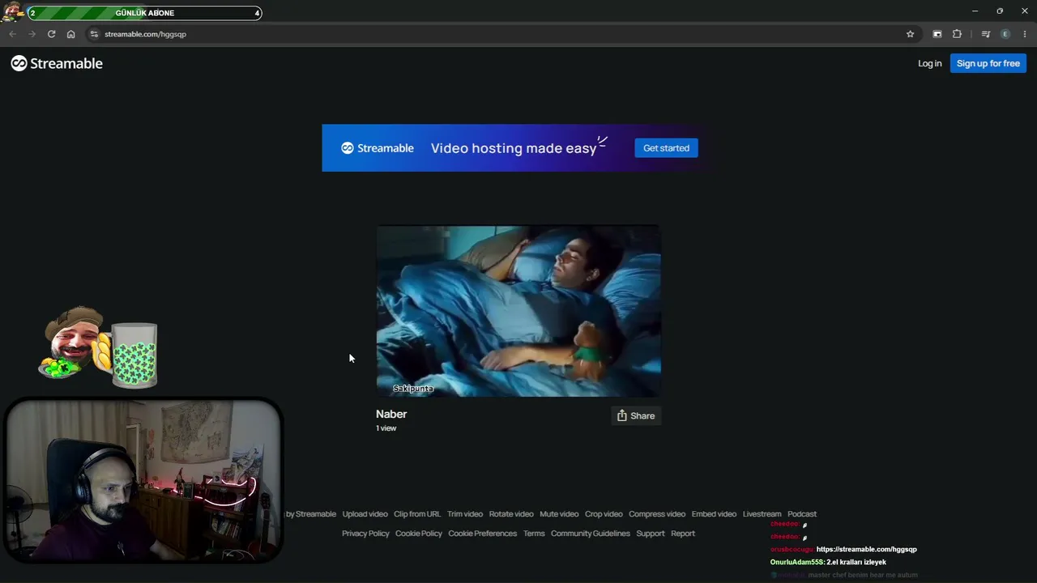
Task: Share the Naber video
Action: [x=636, y=415]
